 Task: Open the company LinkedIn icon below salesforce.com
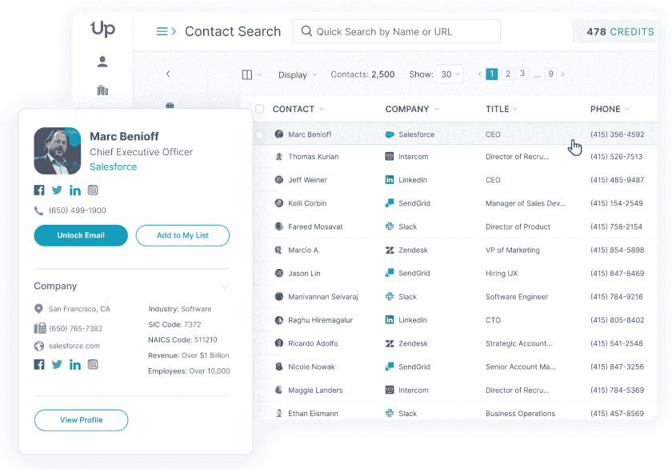[x=75, y=364]
